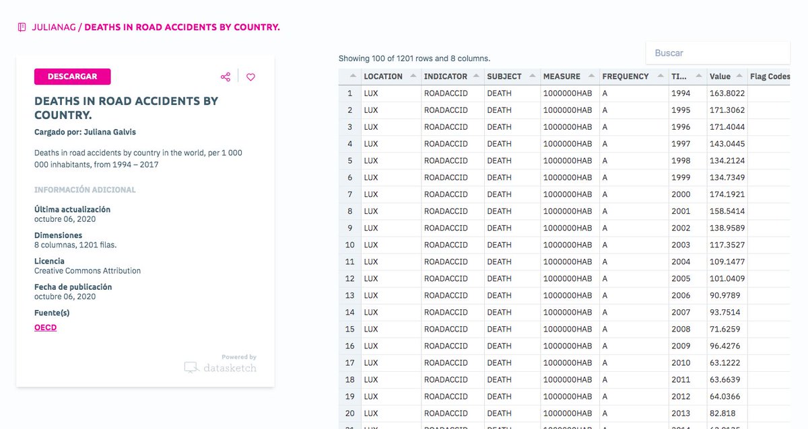Select value 63.1222 cell

coord(727,362)
